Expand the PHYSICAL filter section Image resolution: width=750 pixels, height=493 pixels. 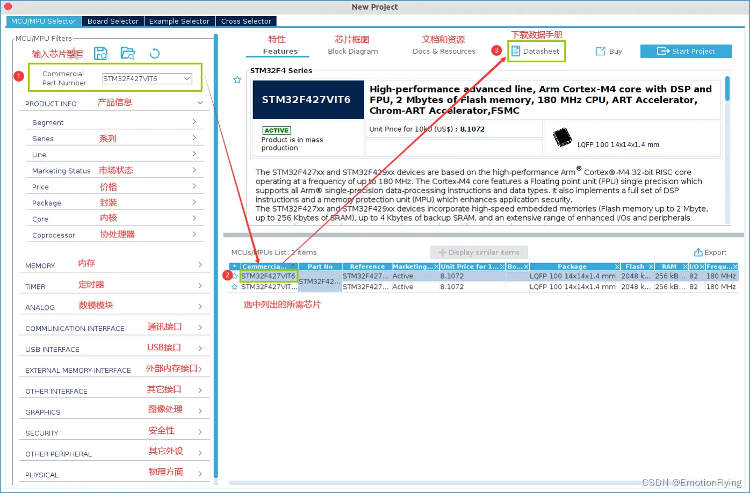tap(200, 474)
